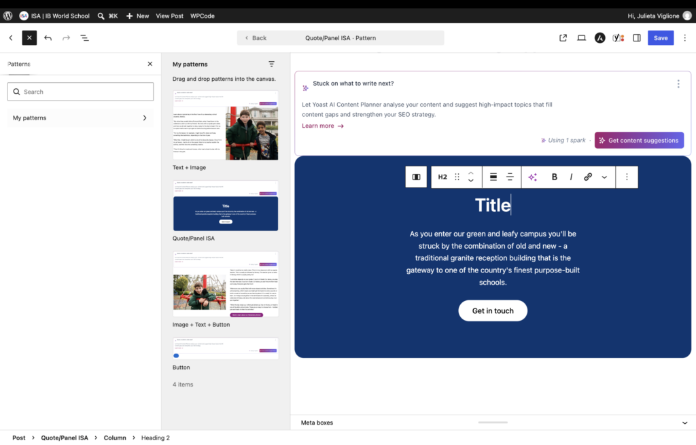Screen dimensions: 696x445
Task: Open the Hi, Julieta Viglione account menu
Action: [x=659, y=16]
